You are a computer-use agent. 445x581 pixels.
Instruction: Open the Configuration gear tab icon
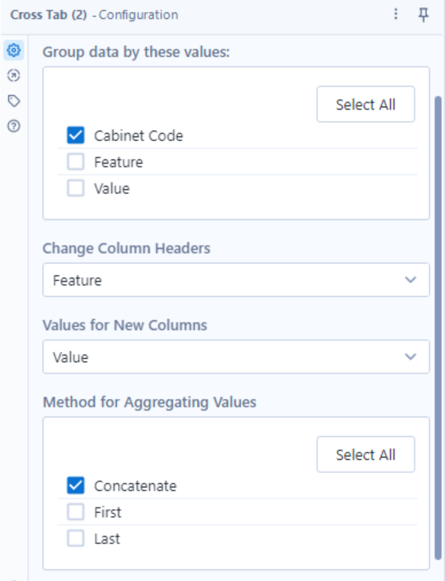click(x=14, y=50)
